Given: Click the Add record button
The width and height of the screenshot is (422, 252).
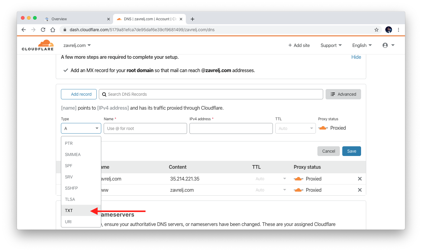Looking at the screenshot, I should (79, 94).
